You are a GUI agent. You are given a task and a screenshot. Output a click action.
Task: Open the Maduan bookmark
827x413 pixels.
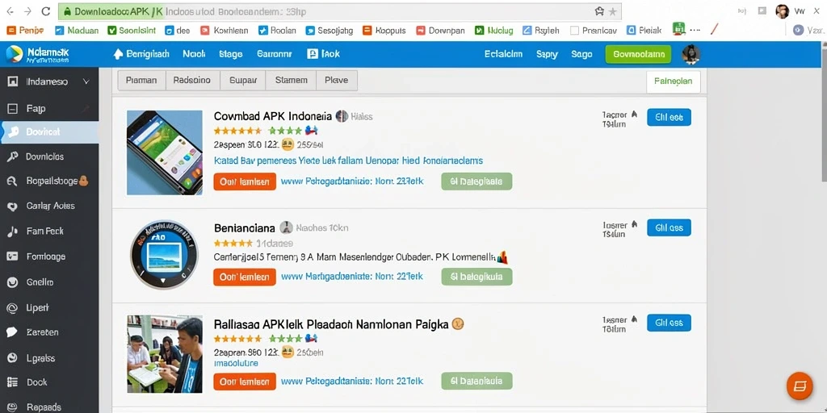(x=77, y=31)
